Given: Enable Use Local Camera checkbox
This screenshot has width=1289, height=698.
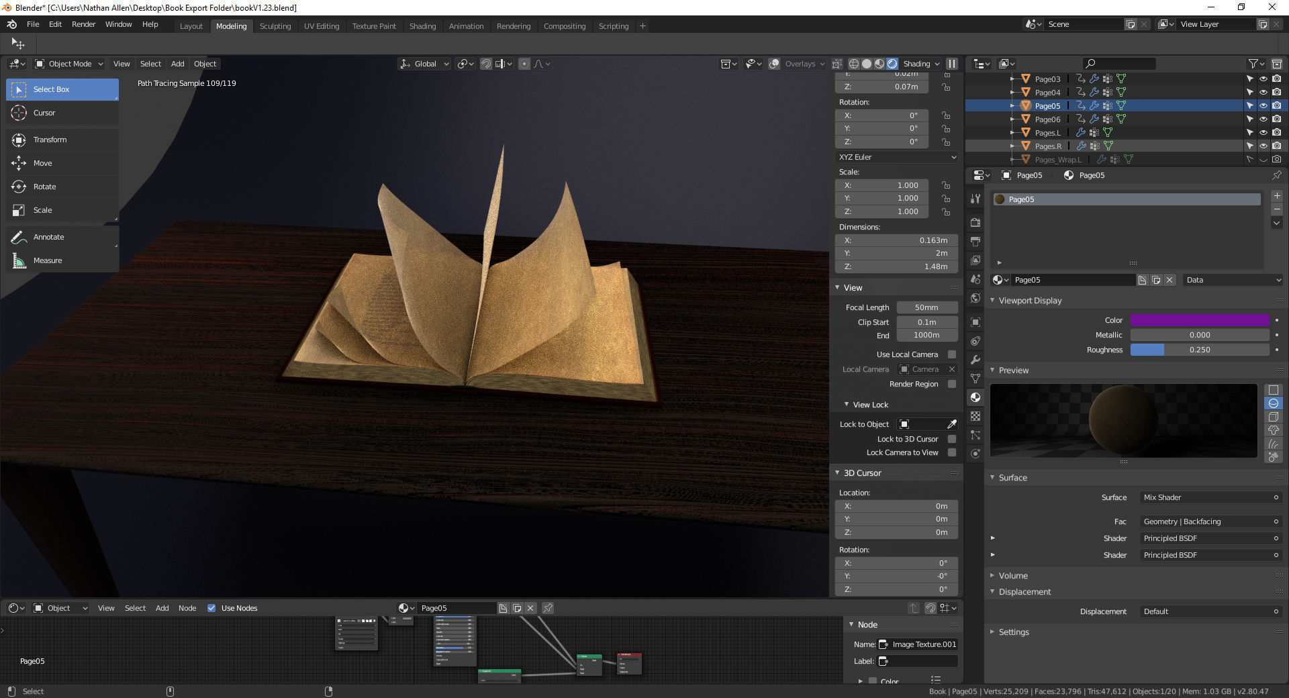Looking at the screenshot, I should pyautogui.click(x=952, y=354).
